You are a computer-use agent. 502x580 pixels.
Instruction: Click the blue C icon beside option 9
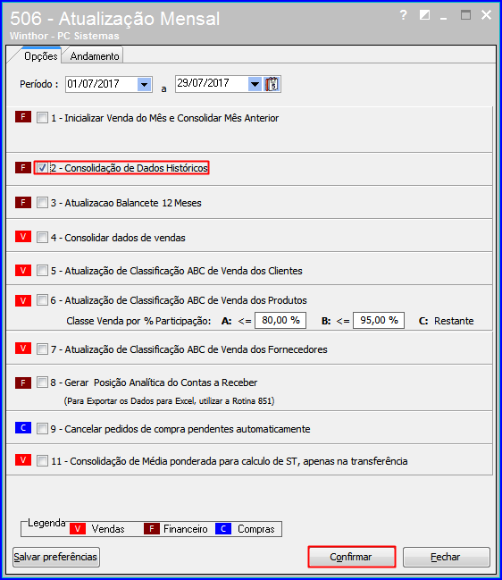coord(23,428)
